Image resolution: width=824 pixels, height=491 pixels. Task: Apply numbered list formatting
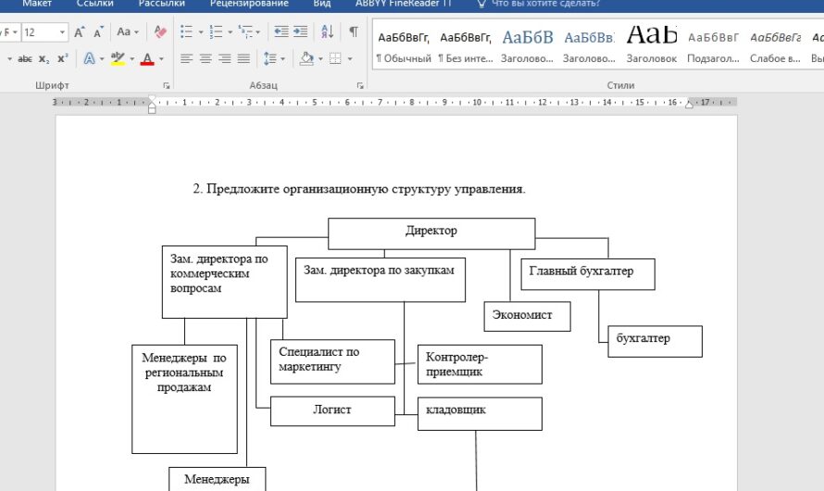point(216,32)
